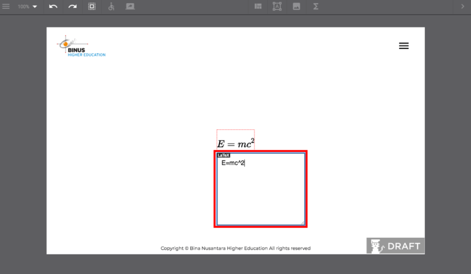The height and width of the screenshot is (274, 471).
Task: Open the slide's hamburger navigation menu
Action: 404,46
